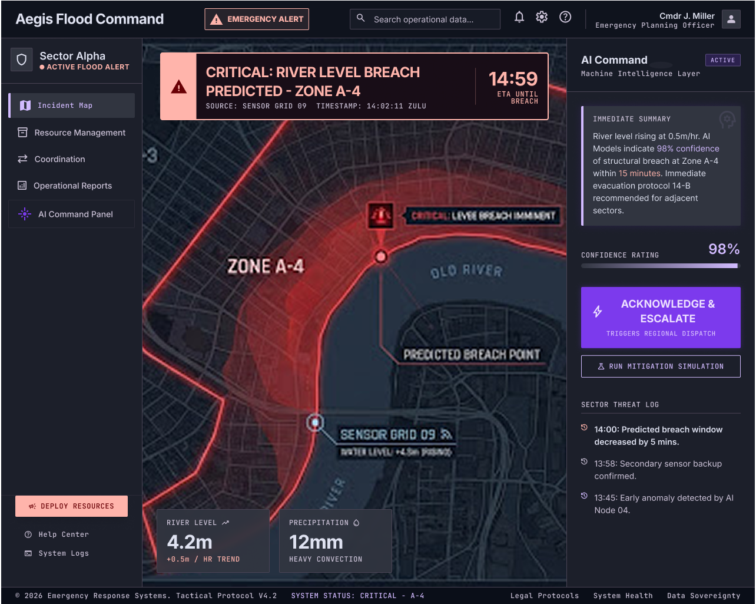
Task: Click the Emergency Alert button
Action: tap(257, 19)
